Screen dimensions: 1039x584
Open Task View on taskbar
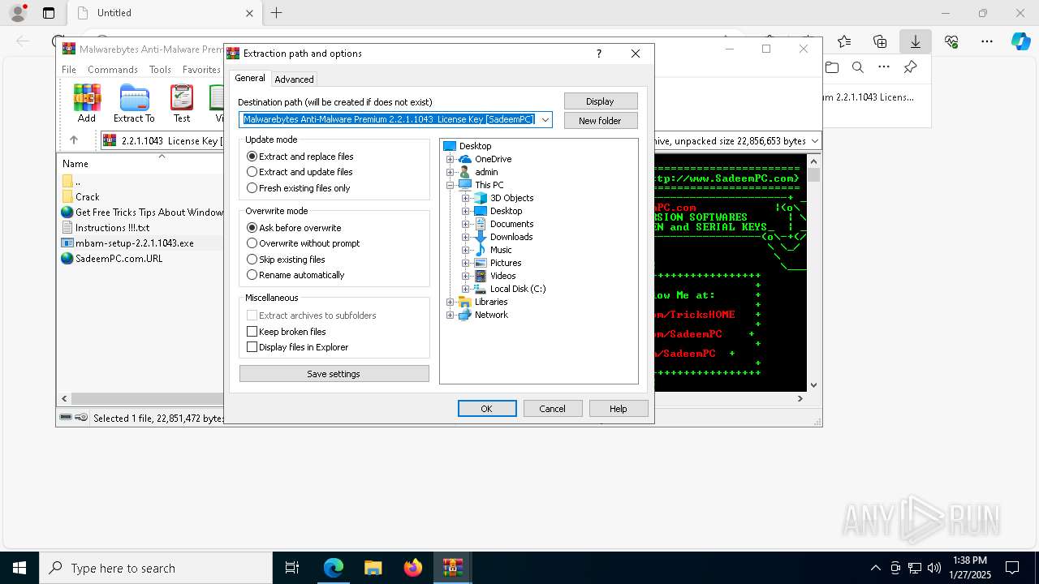292,568
